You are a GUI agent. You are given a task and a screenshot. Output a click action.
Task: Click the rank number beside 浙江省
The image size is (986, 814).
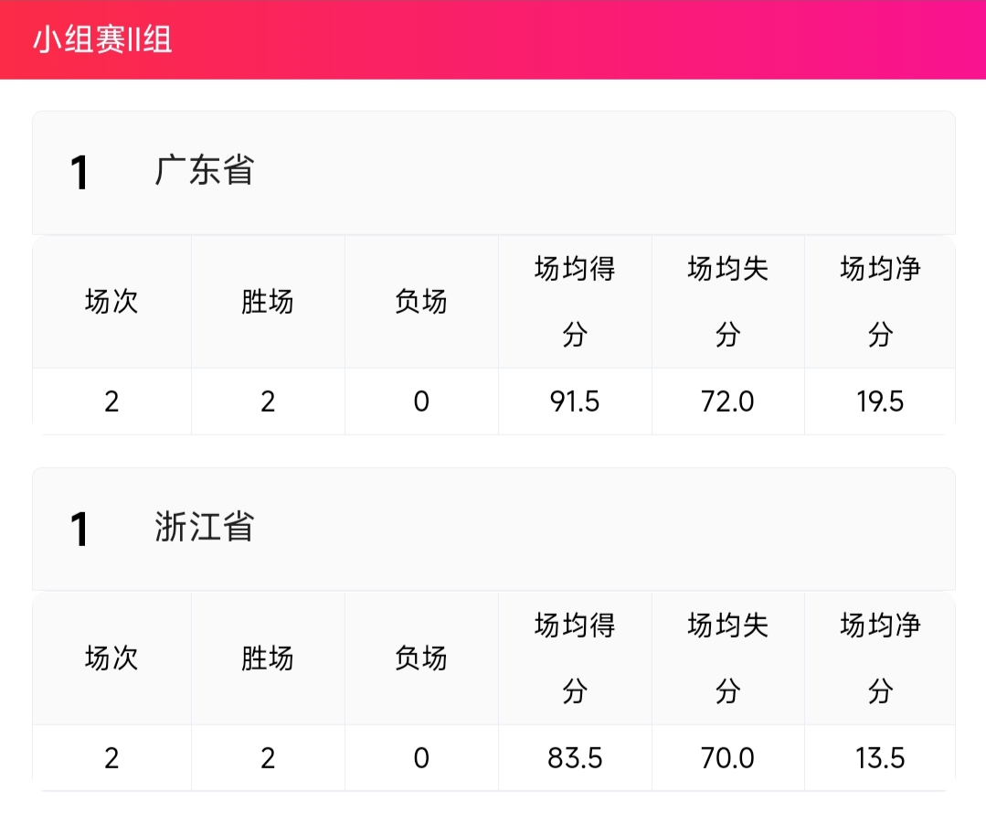click(80, 530)
